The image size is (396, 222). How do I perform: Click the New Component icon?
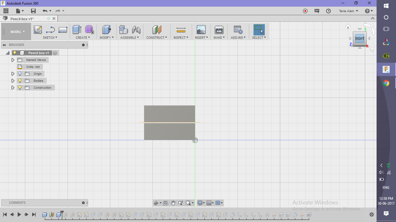[x=123, y=29]
